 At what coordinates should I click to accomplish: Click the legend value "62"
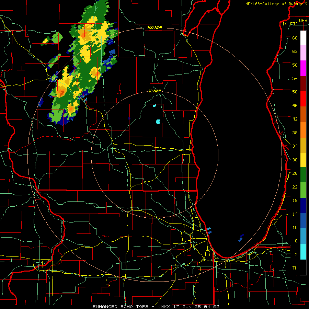pos(295,51)
